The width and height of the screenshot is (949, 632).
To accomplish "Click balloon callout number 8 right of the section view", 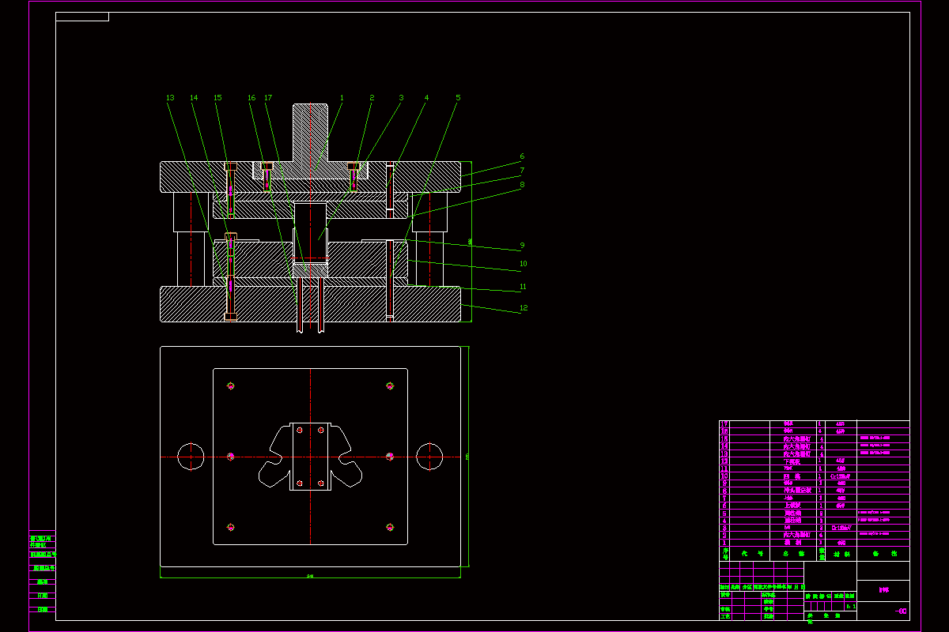I will tap(522, 185).
